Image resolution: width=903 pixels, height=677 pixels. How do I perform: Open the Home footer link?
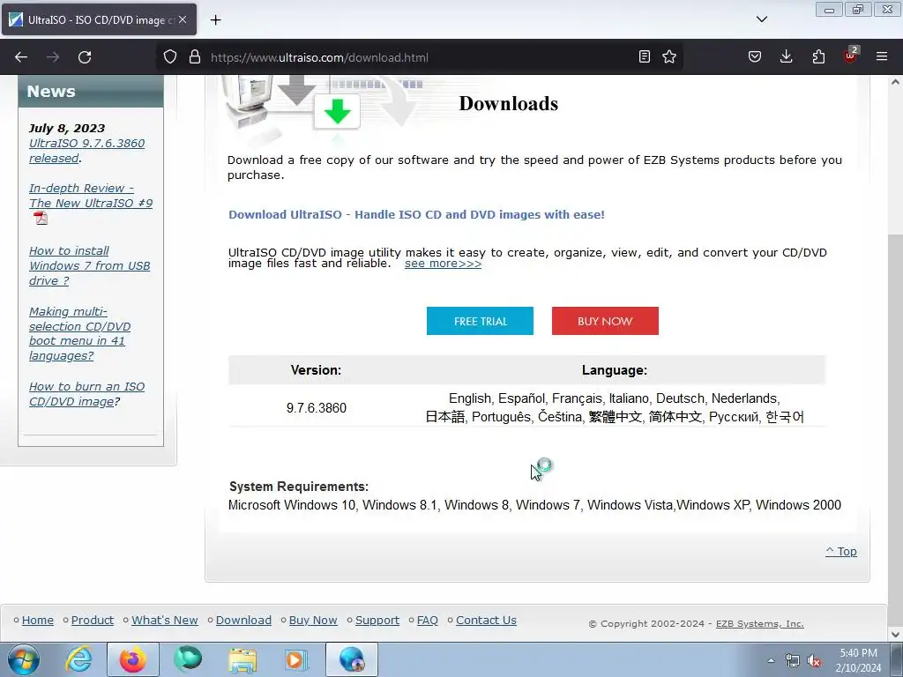pyautogui.click(x=37, y=620)
